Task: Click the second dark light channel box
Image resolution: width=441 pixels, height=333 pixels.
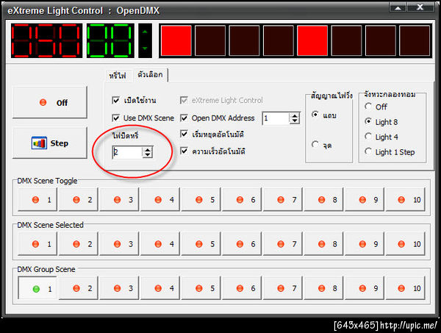Action: (x=210, y=40)
